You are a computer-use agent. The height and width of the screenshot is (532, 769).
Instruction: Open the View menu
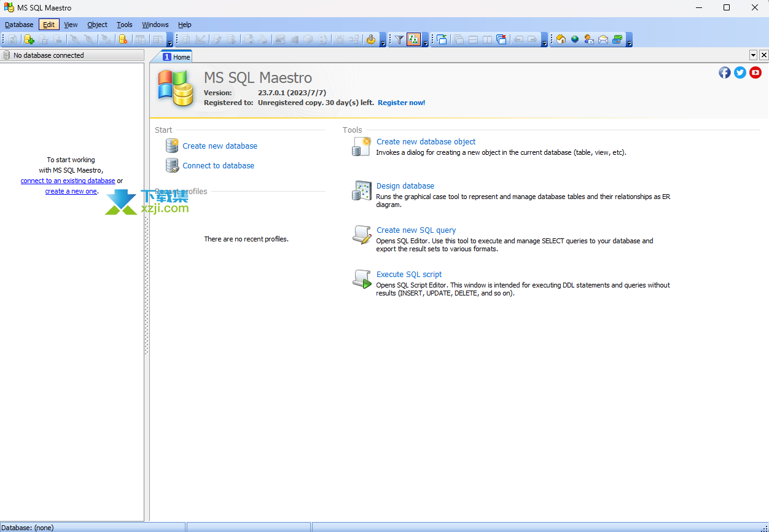pyautogui.click(x=71, y=25)
